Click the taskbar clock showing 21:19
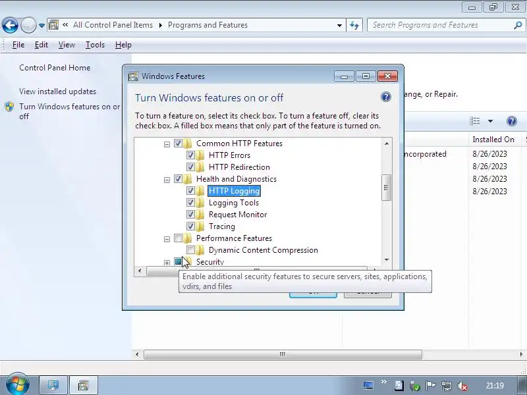This screenshot has height=395, width=527. [x=495, y=386]
